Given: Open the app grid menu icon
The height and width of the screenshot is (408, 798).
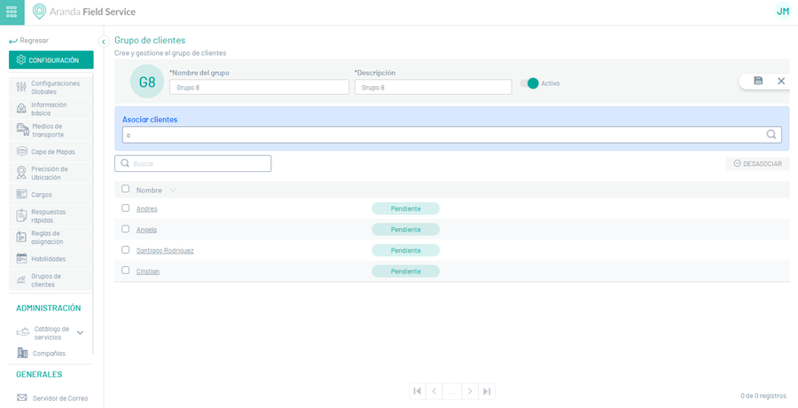Looking at the screenshot, I should tap(12, 12).
